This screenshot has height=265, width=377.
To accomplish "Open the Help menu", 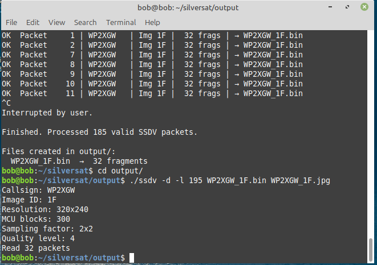I will coord(152,22).
